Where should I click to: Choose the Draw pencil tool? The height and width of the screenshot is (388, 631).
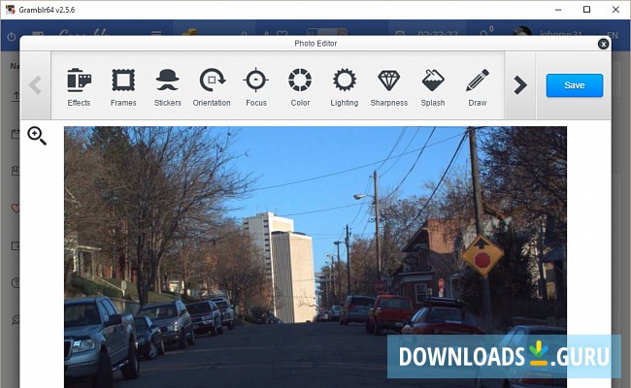pos(478,86)
